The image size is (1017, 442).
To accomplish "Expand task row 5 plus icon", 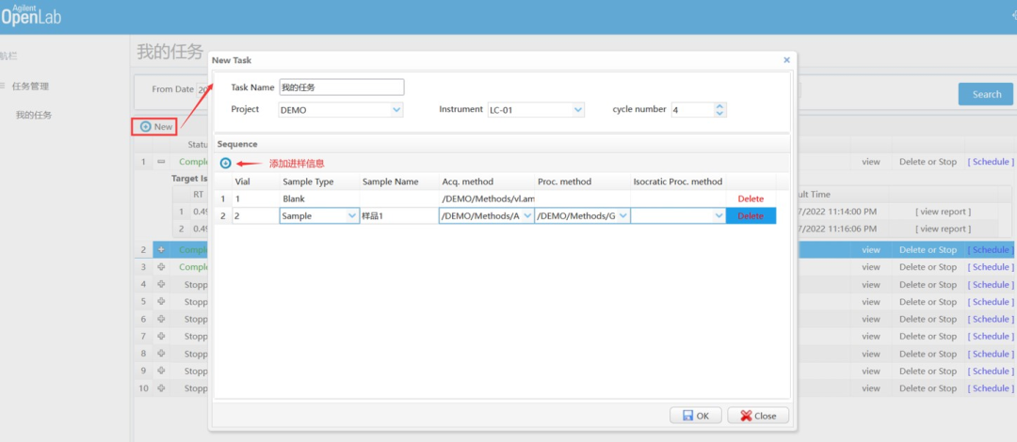I will pos(161,302).
